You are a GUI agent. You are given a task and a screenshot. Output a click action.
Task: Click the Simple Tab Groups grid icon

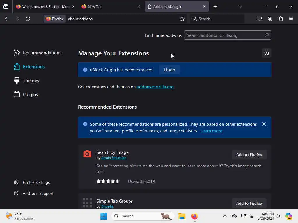point(87,203)
